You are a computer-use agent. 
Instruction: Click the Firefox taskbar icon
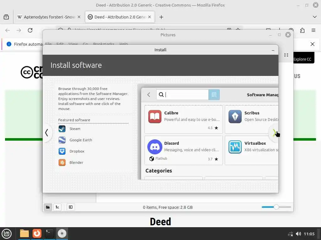(37, 233)
